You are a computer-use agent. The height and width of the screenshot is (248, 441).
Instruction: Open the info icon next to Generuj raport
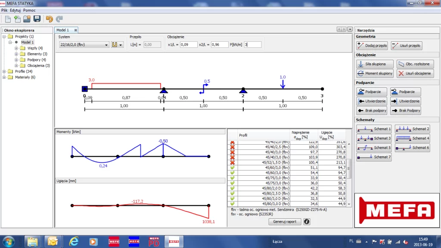click(x=307, y=222)
